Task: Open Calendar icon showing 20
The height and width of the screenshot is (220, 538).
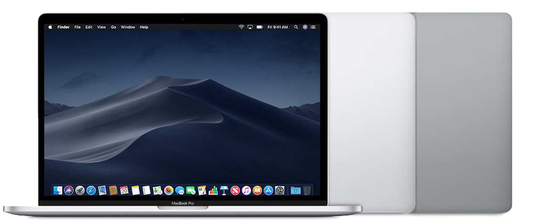Action: coord(124,190)
